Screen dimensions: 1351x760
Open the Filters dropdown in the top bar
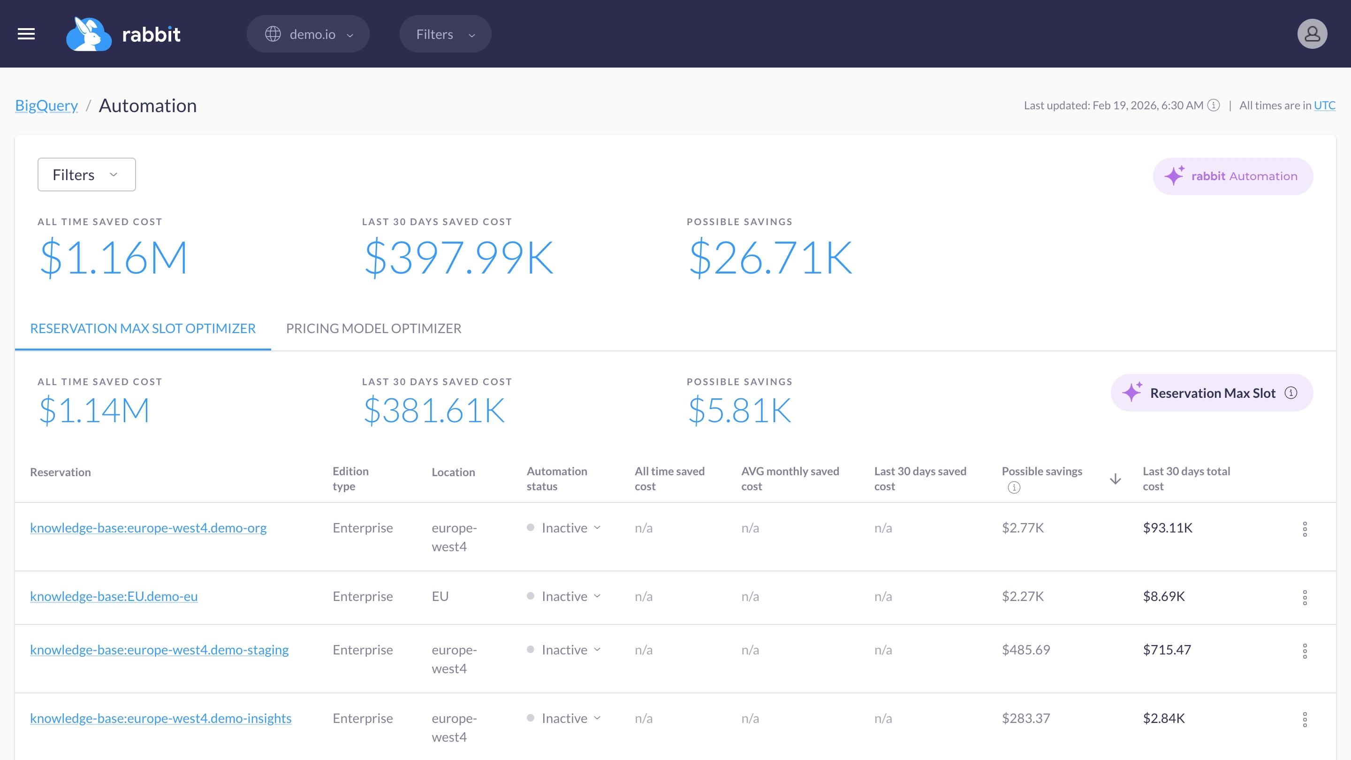[x=445, y=34]
